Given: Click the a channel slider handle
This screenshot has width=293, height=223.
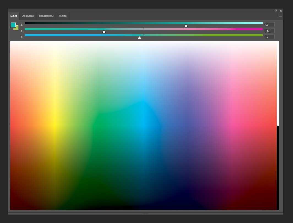Looking at the screenshot, I should pyautogui.click(x=104, y=32).
